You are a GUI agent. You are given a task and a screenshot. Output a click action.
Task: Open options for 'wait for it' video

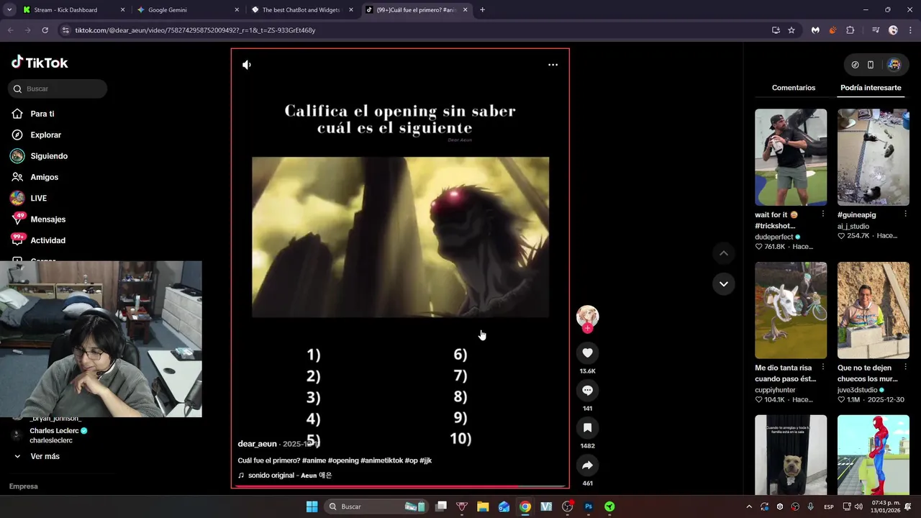[x=823, y=214]
